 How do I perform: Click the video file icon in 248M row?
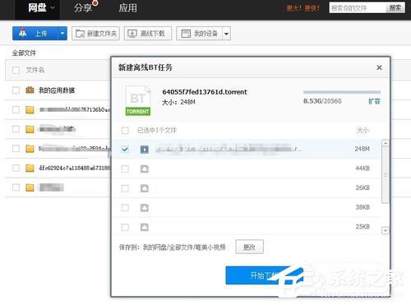[x=145, y=150]
